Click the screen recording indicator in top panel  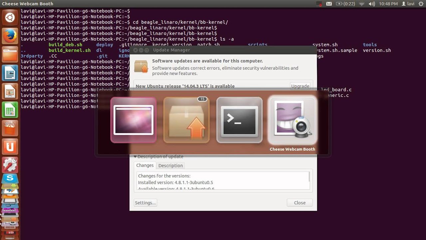pos(319,4)
